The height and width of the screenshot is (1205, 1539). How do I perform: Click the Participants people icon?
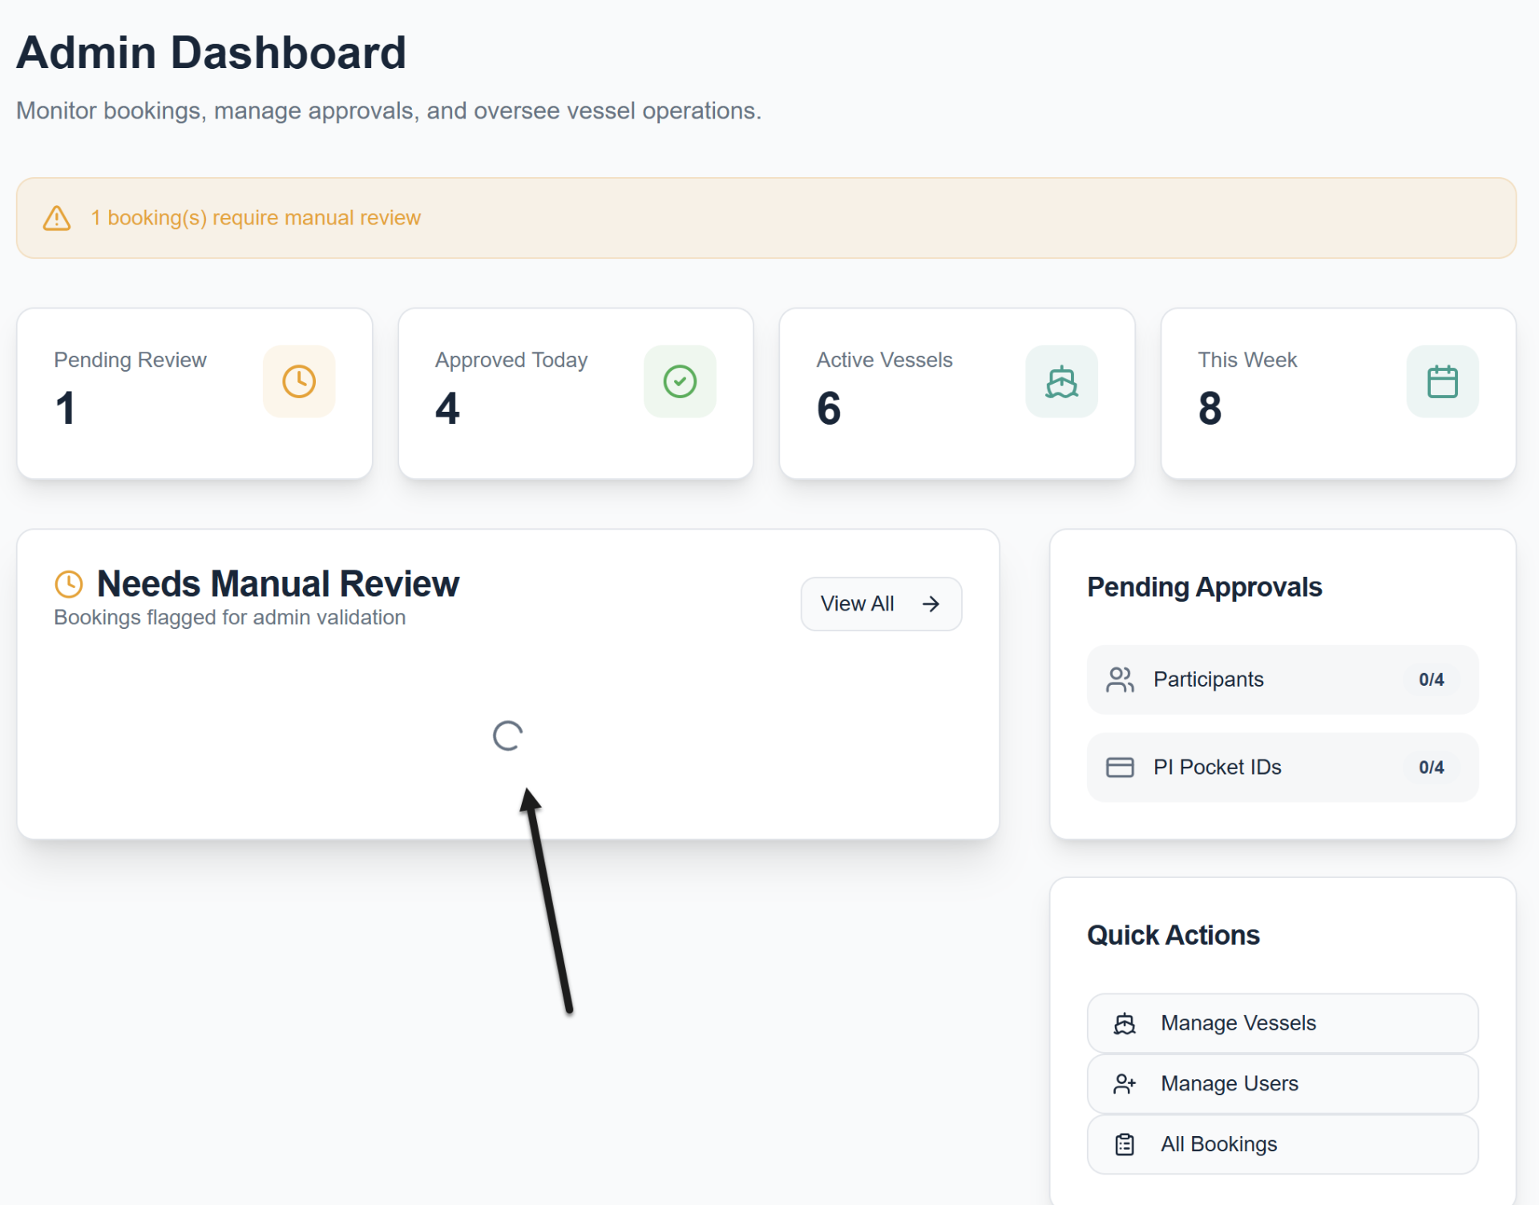1120,679
